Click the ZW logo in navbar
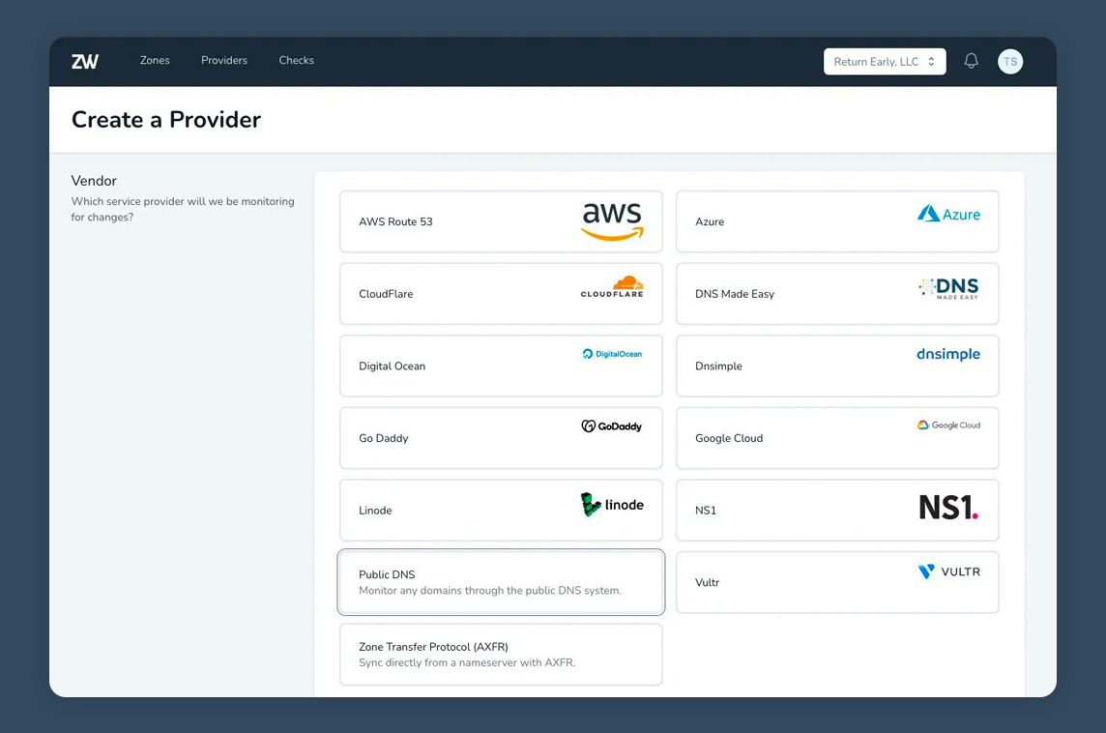Image resolution: width=1106 pixels, height=733 pixels. click(85, 61)
